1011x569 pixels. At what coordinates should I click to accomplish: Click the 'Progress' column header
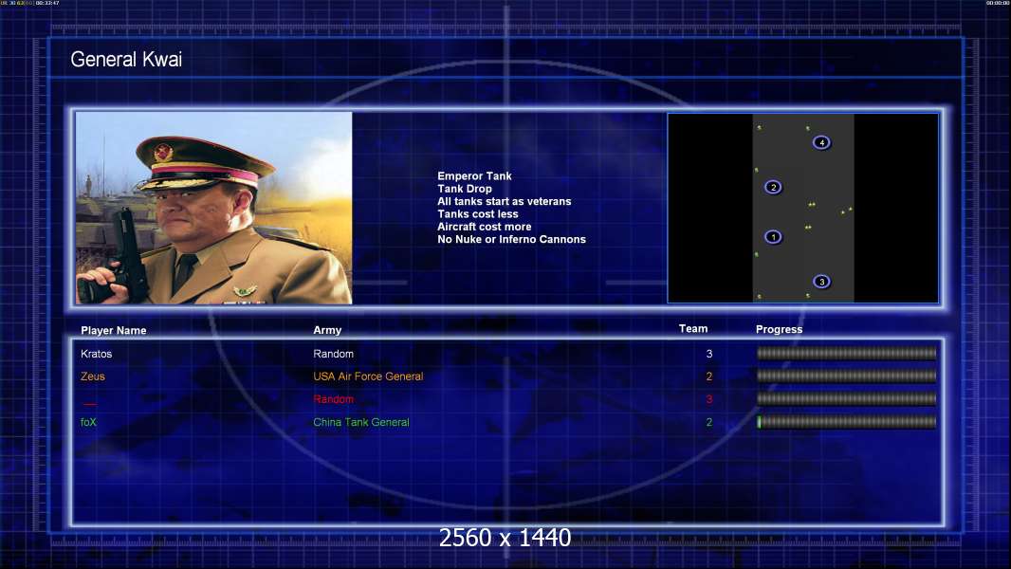coord(779,329)
